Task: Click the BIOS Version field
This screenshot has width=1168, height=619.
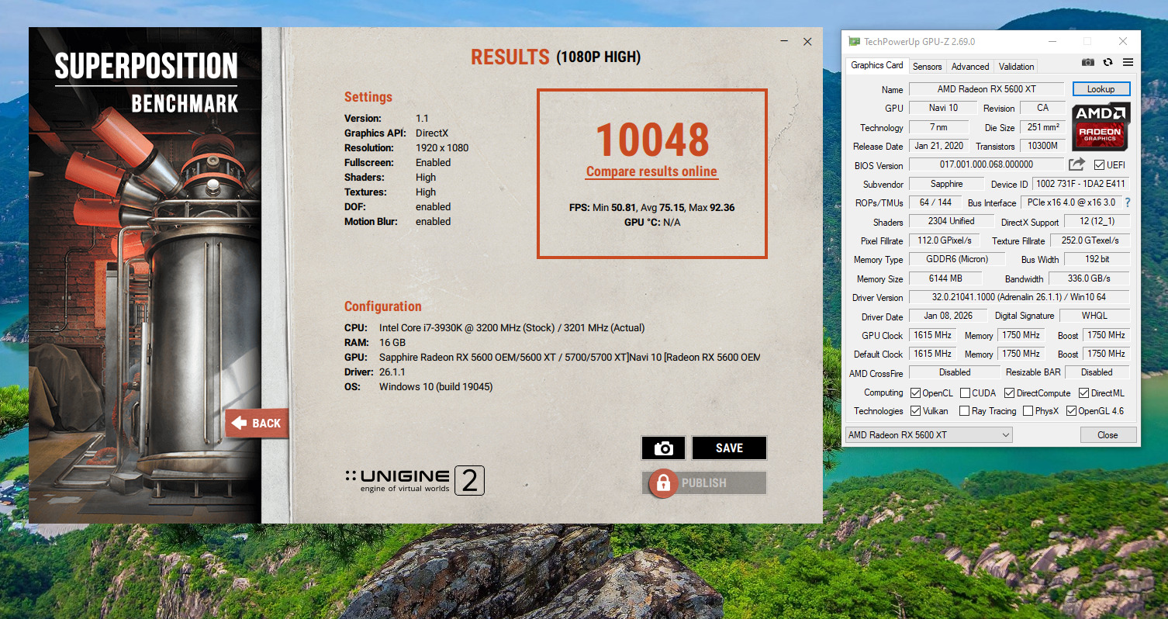Action: 987,165
